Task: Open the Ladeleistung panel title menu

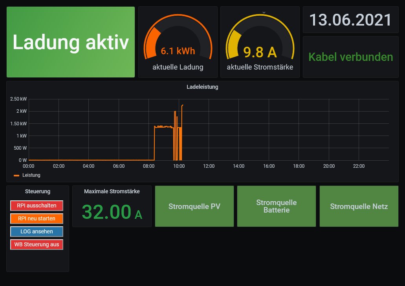Action: [202, 87]
